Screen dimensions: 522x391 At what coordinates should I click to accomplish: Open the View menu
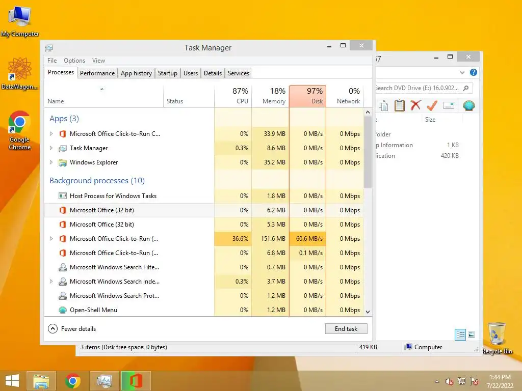[x=98, y=61]
